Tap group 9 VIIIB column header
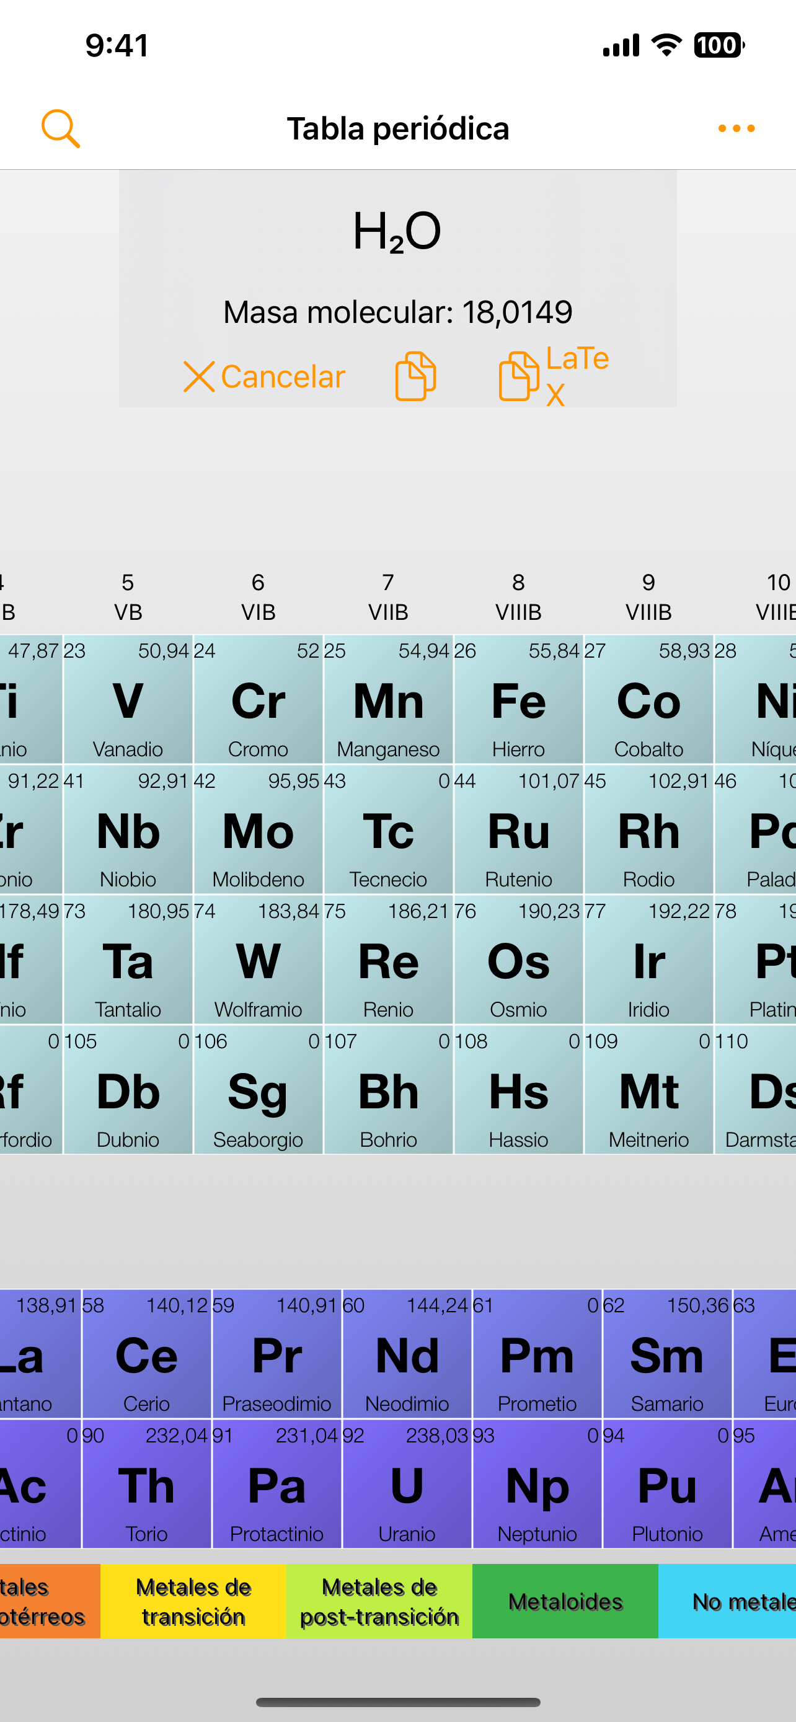This screenshot has height=1722, width=796. [x=648, y=597]
